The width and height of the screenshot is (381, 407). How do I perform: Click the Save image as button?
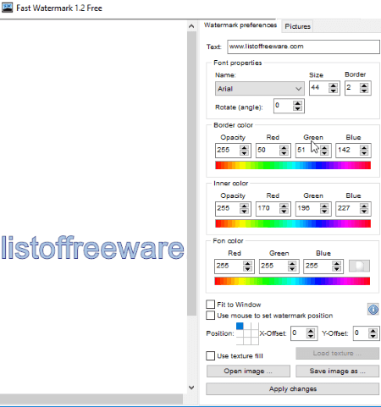coord(337,371)
